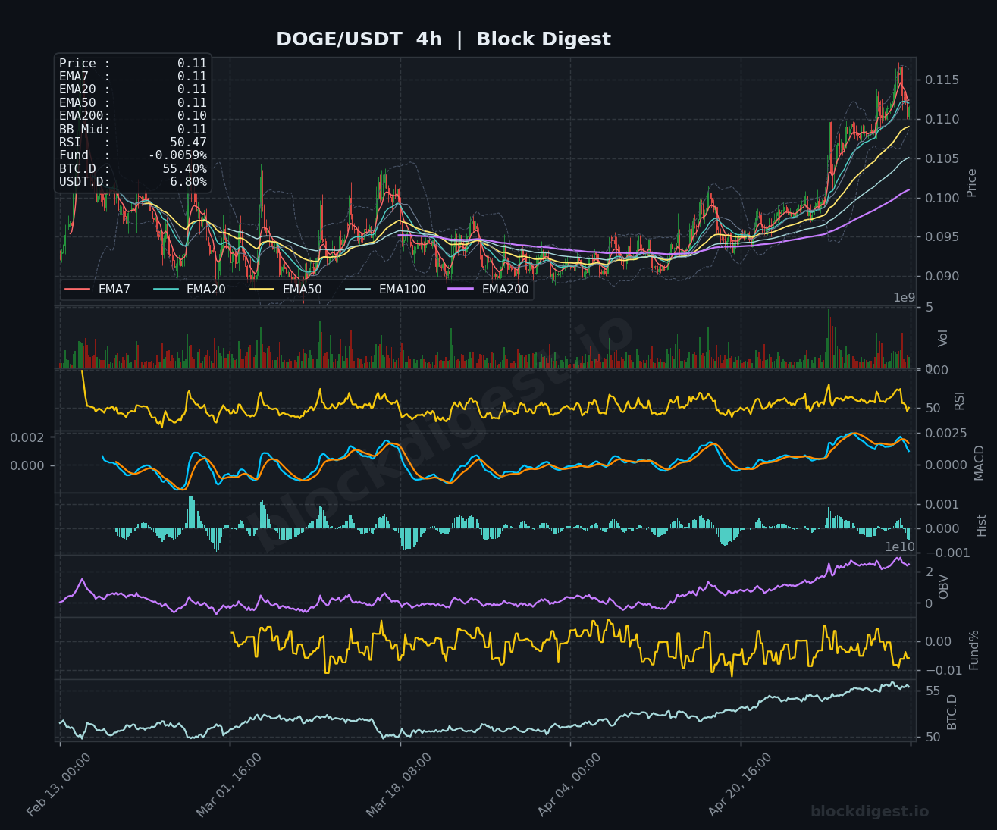997x830 pixels.
Task: Click the Vol panel label
Action: 943,338
